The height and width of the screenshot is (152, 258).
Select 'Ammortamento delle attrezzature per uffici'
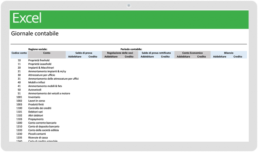pyautogui.click(x=53, y=79)
